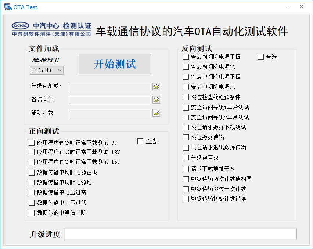Image resolution: width=313 pixels, height=249 pixels.
Task: Enable 数据传输中切断电源正极 test
Action: click(x=31, y=172)
